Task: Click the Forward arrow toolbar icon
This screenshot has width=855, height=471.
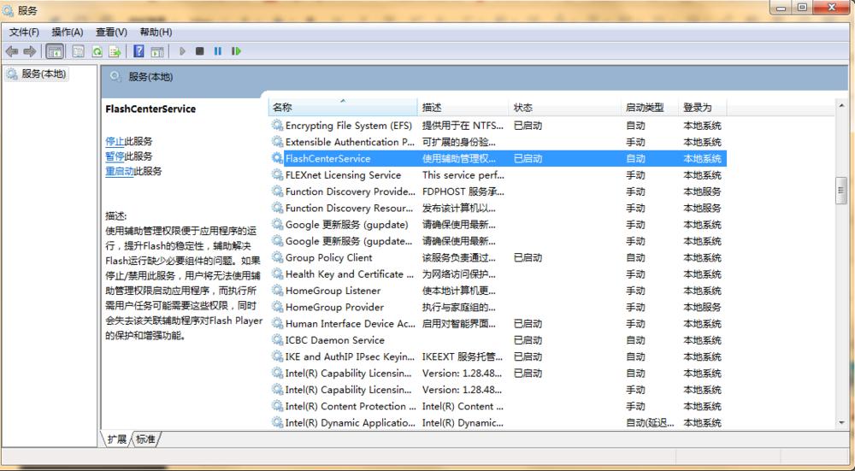Action: 29,51
